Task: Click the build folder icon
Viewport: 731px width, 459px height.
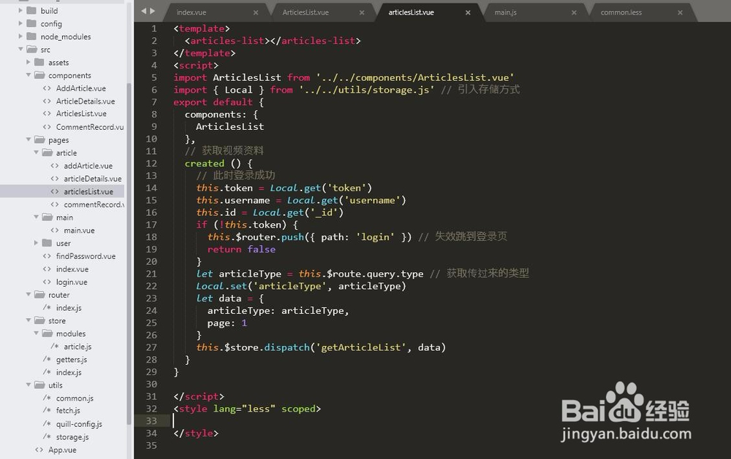Action: [x=31, y=10]
